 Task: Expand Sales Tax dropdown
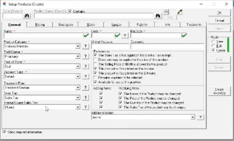[x=78, y=98]
